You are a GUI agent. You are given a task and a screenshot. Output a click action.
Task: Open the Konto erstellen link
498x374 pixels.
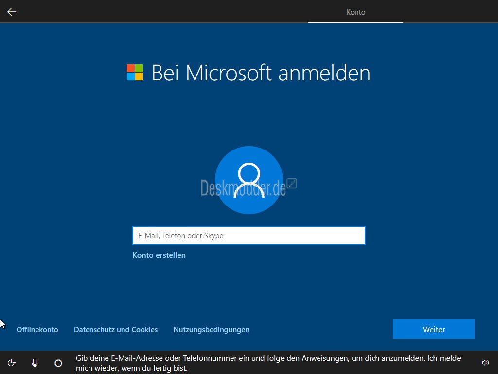click(x=159, y=255)
